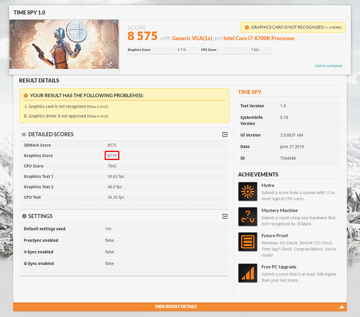Click the Graphics Test 2 value 48.0 fps
Image resolution: width=360 pixels, height=317 pixels.
[115, 187]
